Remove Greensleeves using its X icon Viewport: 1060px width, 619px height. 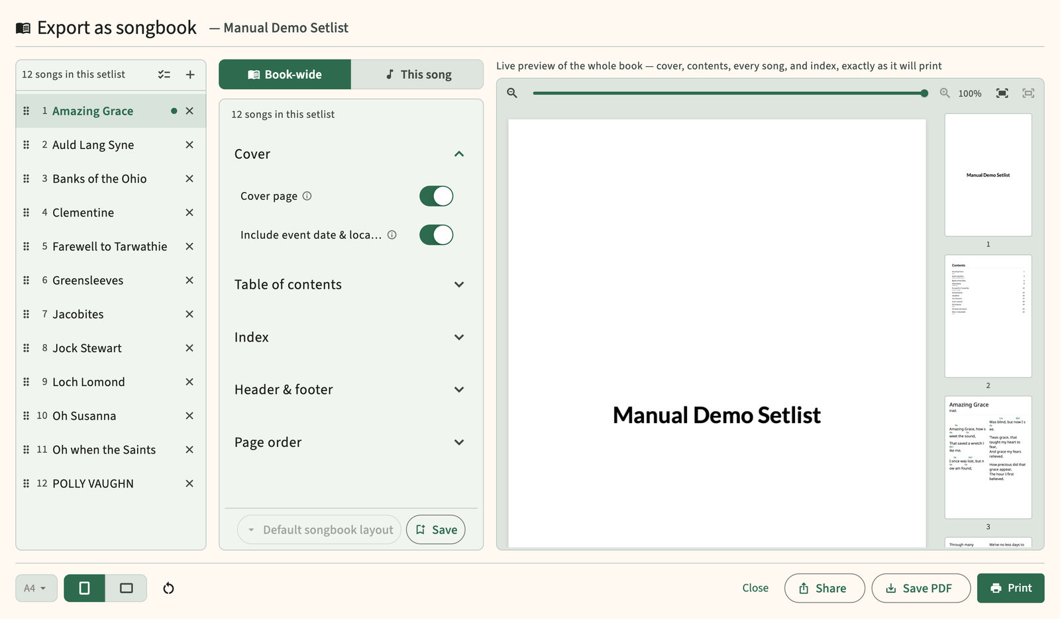click(x=189, y=280)
